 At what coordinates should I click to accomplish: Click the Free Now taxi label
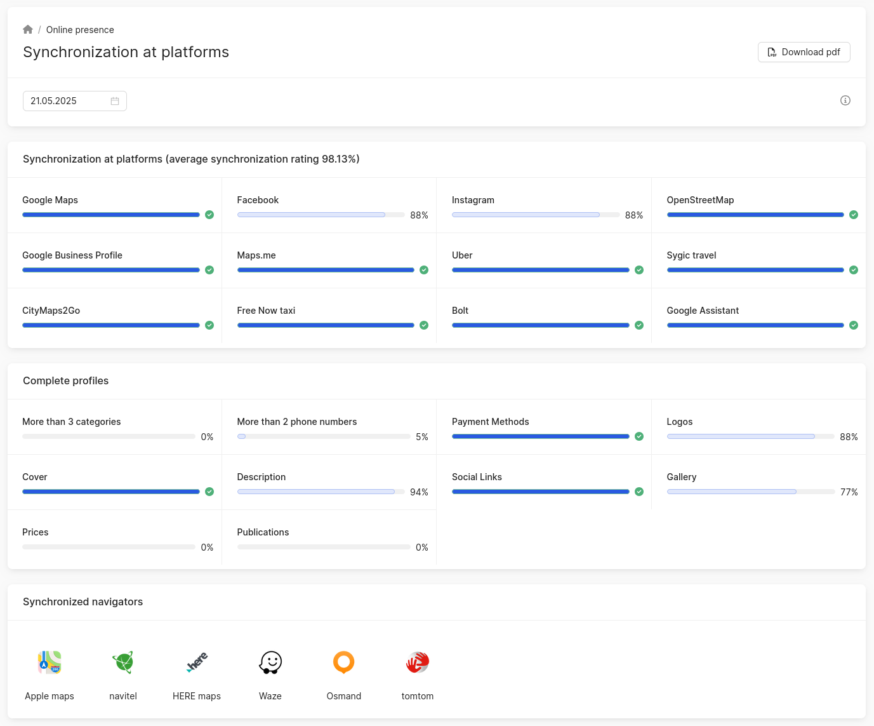(266, 311)
